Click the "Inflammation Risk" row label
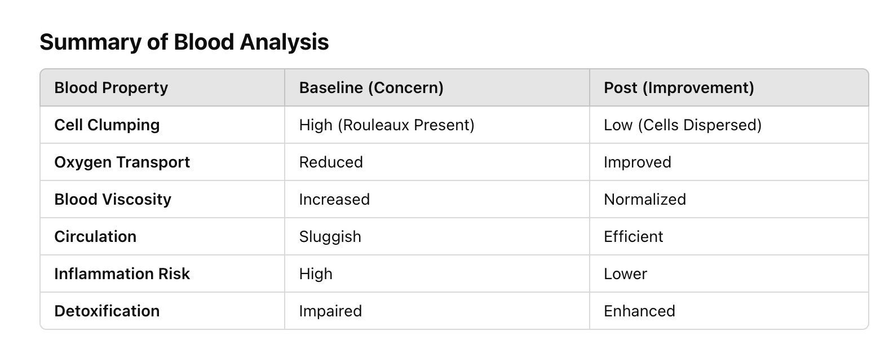Image resolution: width=889 pixels, height=344 pixels. tap(122, 274)
